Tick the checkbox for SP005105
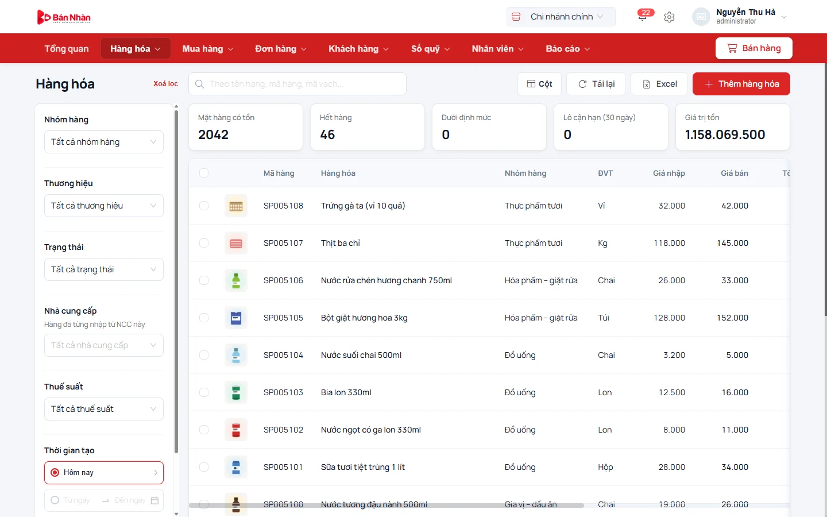The height and width of the screenshot is (517, 827). coord(204,318)
